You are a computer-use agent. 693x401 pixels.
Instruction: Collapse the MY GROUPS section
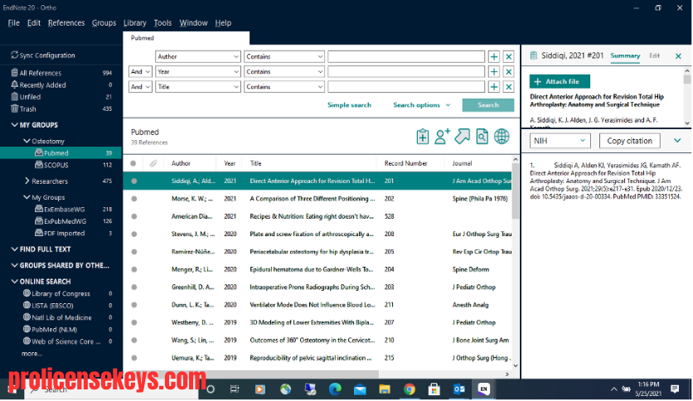pyautogui.click(x=14, y=125)
